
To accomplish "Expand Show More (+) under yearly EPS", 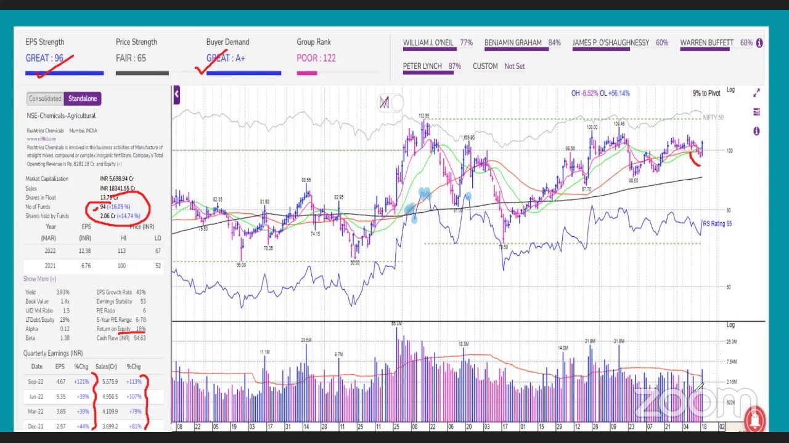I will [40, 279].
